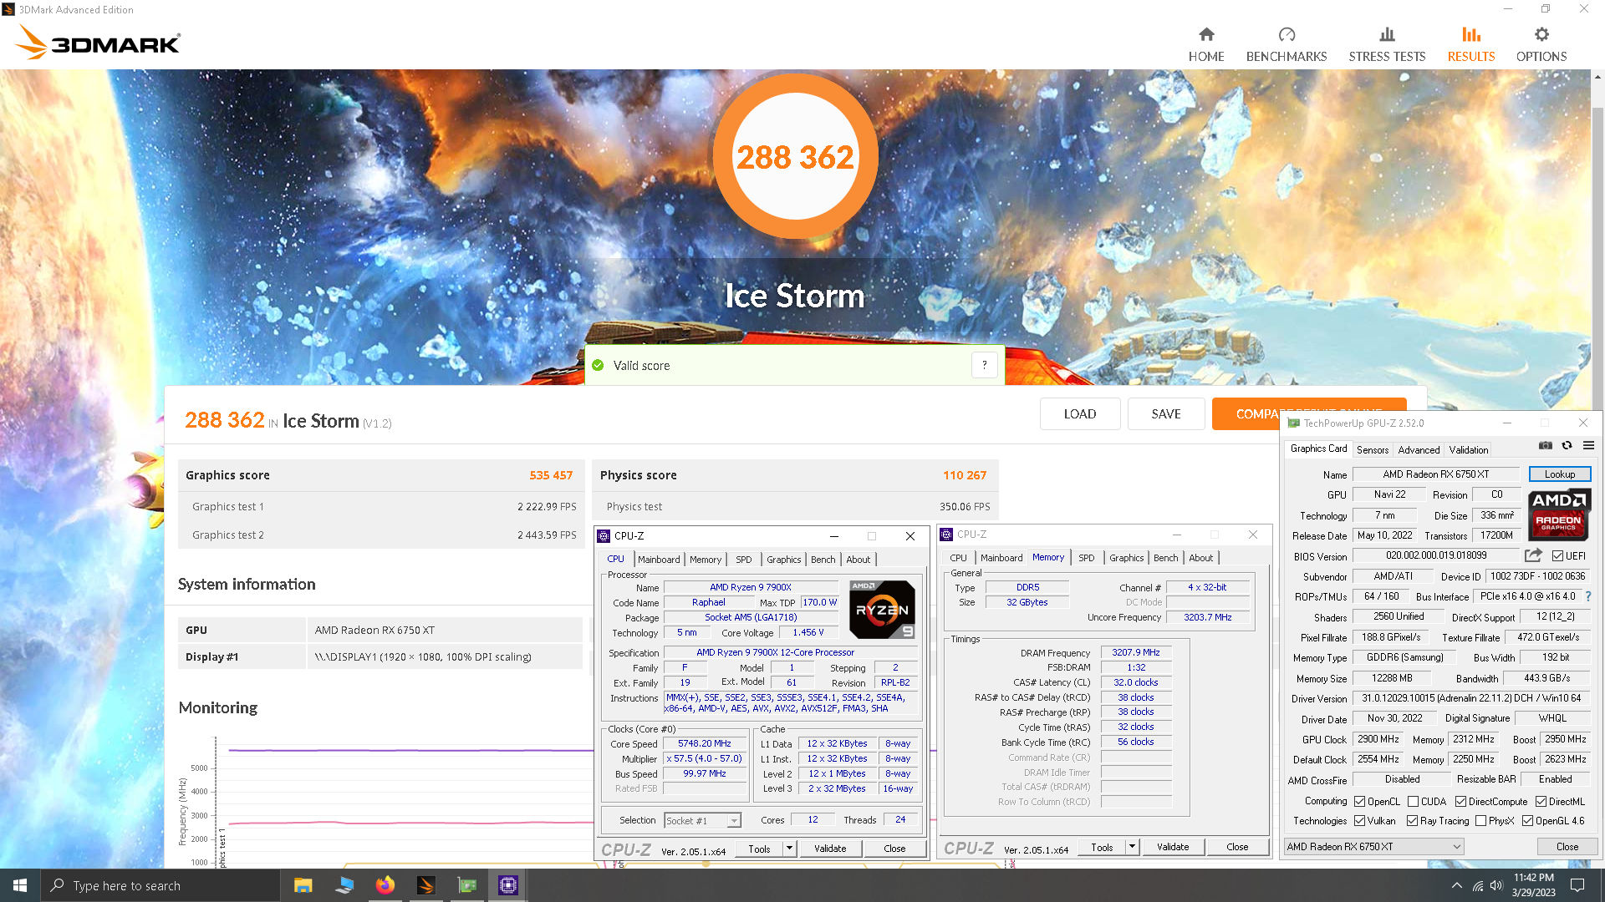Open the Sensors tab in GPU-Z
This screenshot has height=902, width=1605.
(x=1373, y=449)
